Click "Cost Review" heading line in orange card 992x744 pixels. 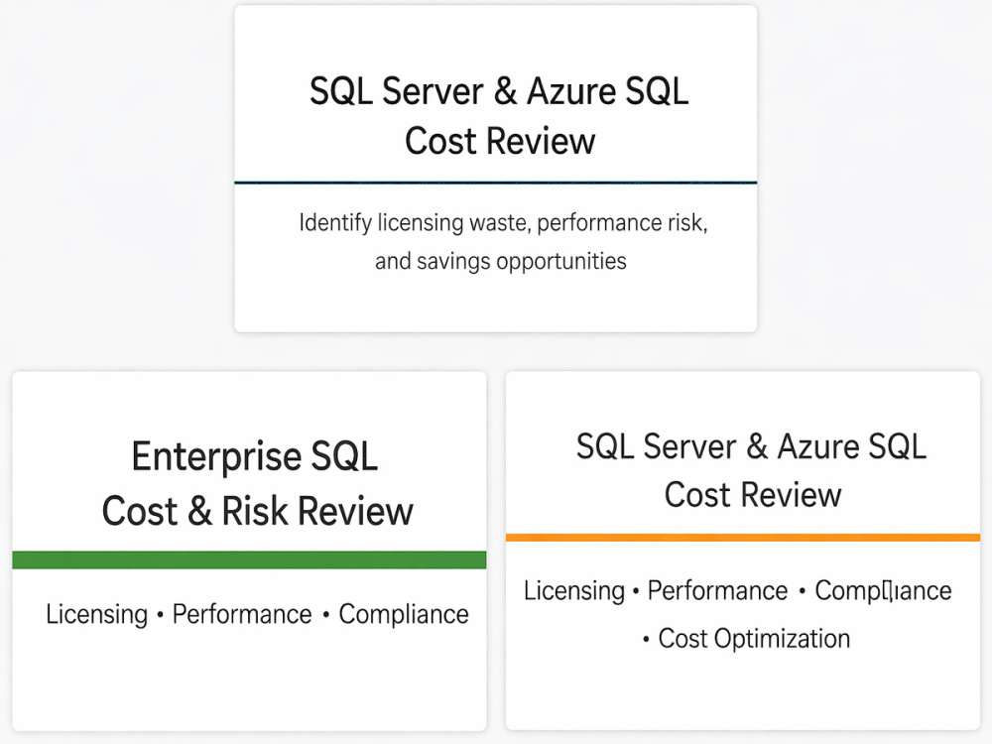[x=753, y=494]
